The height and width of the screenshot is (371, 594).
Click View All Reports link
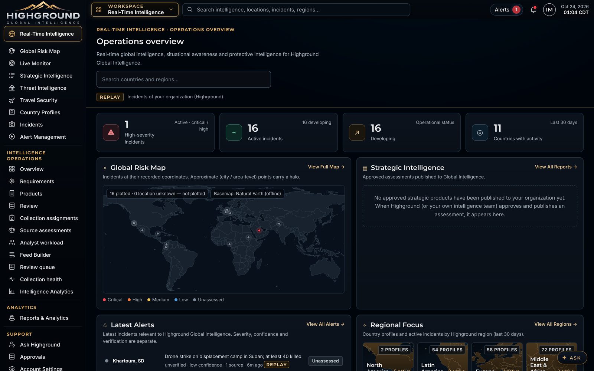[x=556, y=167]
